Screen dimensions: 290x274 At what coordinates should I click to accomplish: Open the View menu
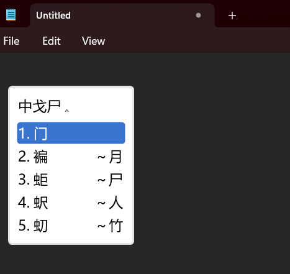point(93,41)
